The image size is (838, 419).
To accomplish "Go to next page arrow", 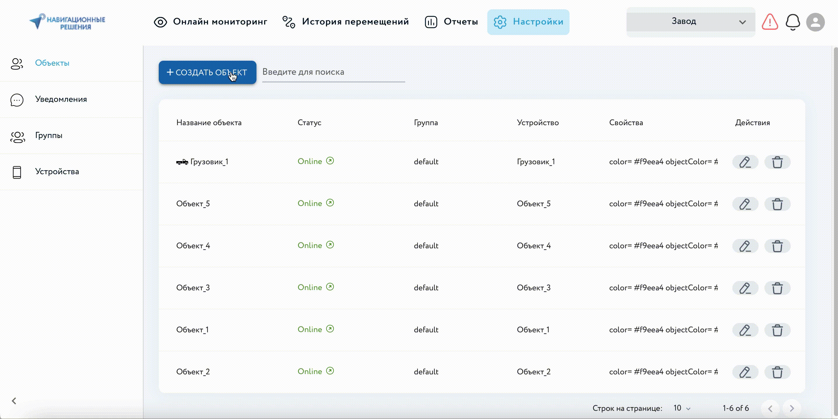I will click(x=792, y=408).
